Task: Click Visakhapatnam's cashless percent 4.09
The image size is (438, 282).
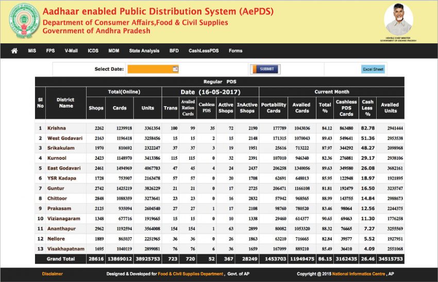Action: pos(369,248)
